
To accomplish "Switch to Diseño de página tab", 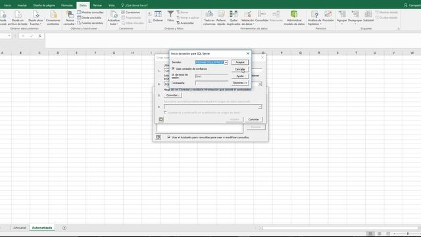I will [44, 5].
